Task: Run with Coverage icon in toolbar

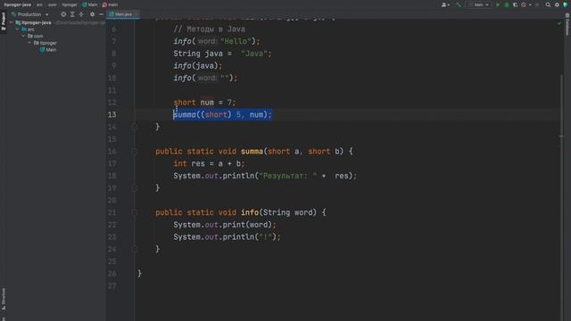Action: click(x=515, y=4)
